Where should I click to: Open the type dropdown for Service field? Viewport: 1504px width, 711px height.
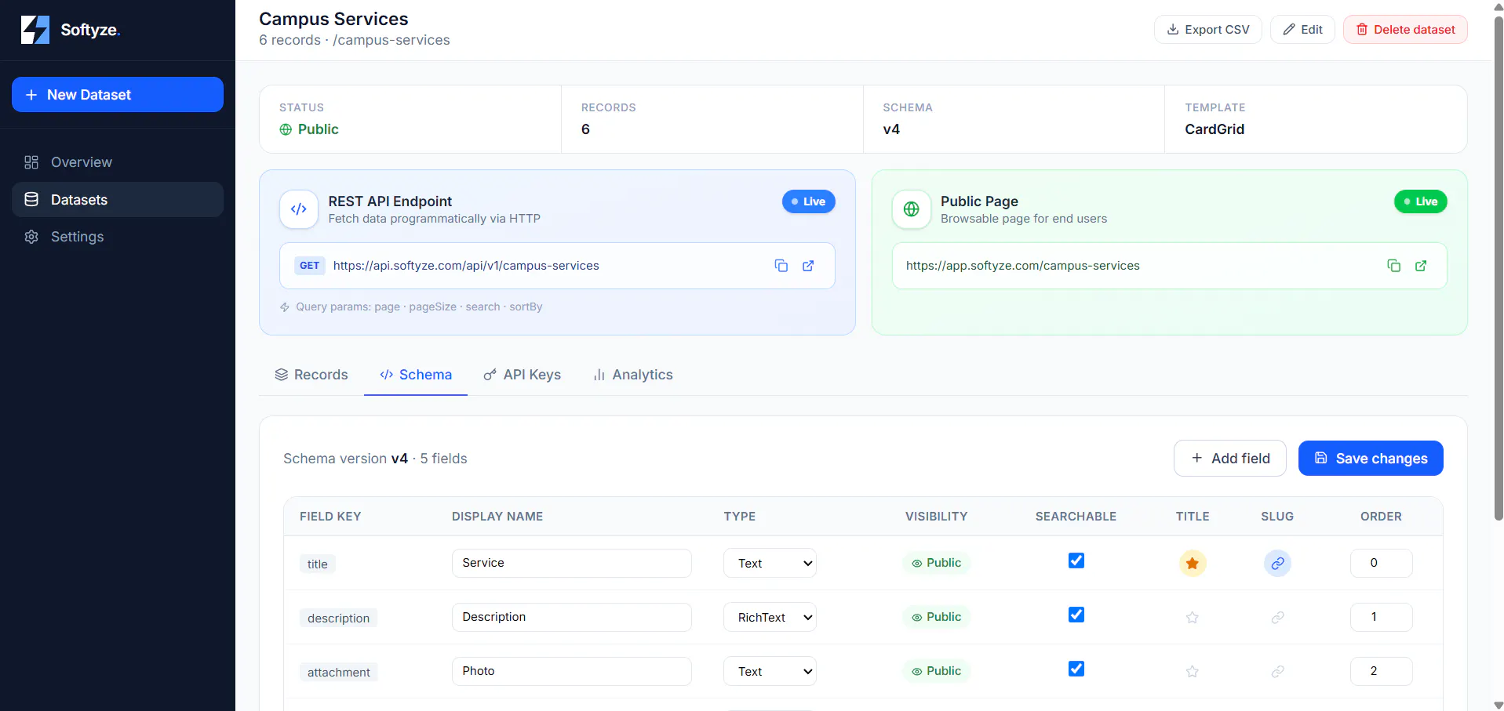tap(770, 563)
